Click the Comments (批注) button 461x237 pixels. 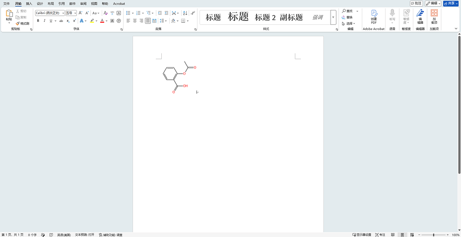point(416,3)
